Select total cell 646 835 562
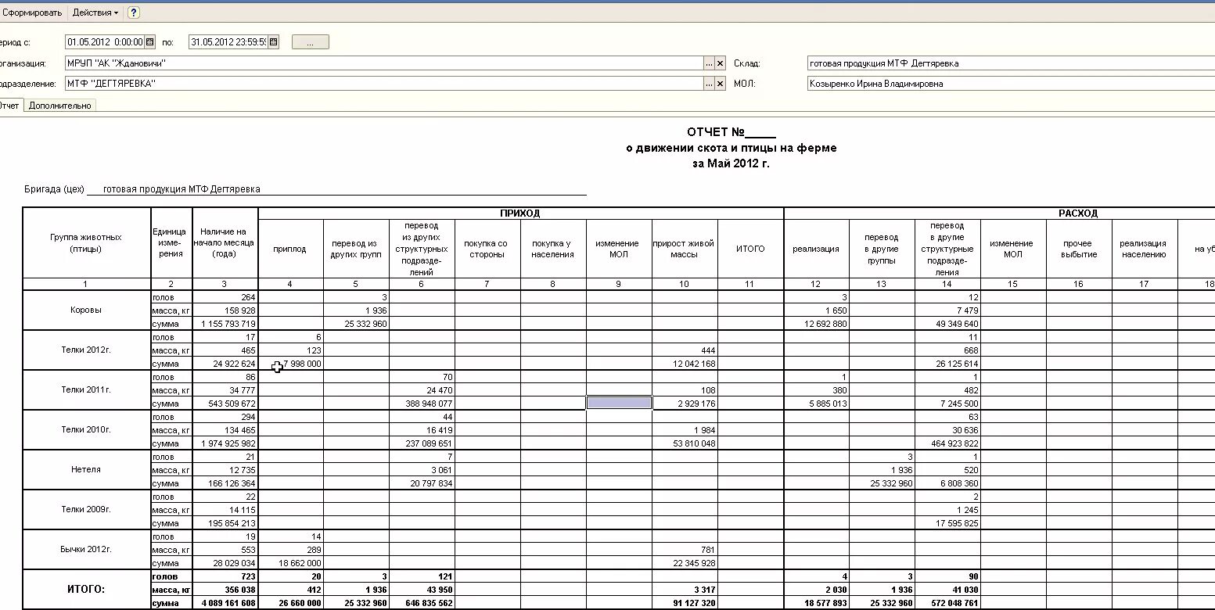The width and height of the screenshot is (1215, 610). pyautogui.click(x=422, y=603)
